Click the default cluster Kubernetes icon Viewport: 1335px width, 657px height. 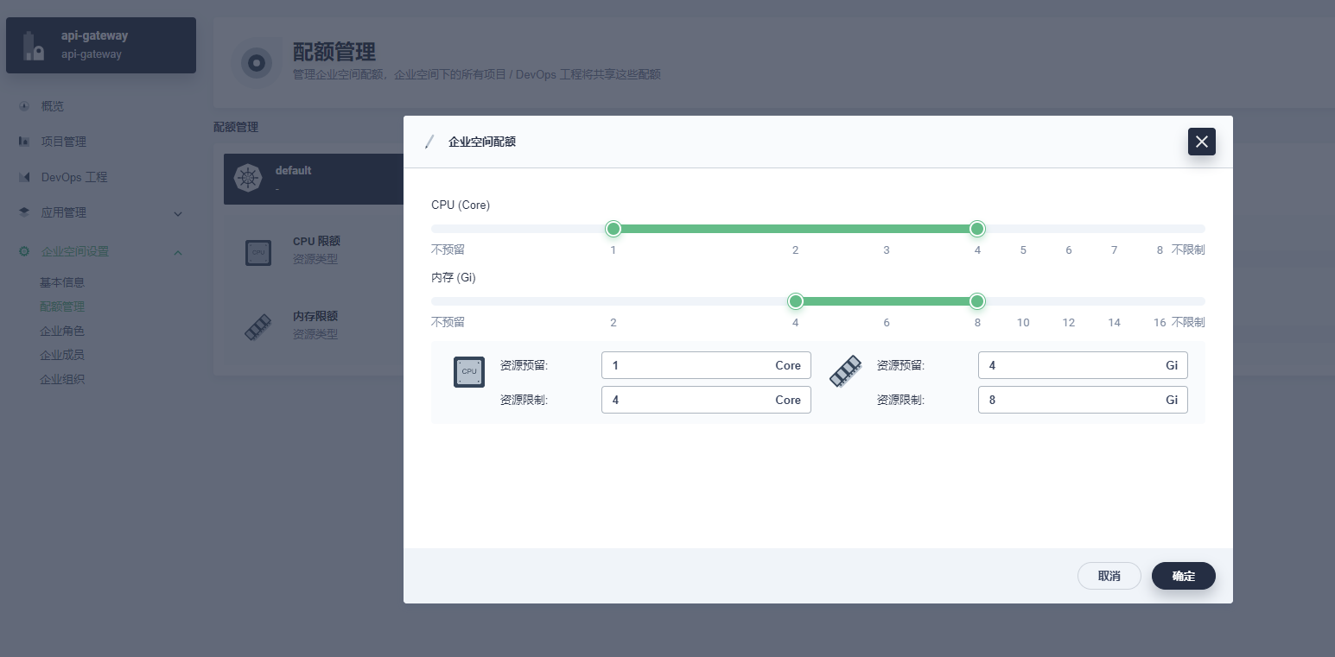pos(248,179)
